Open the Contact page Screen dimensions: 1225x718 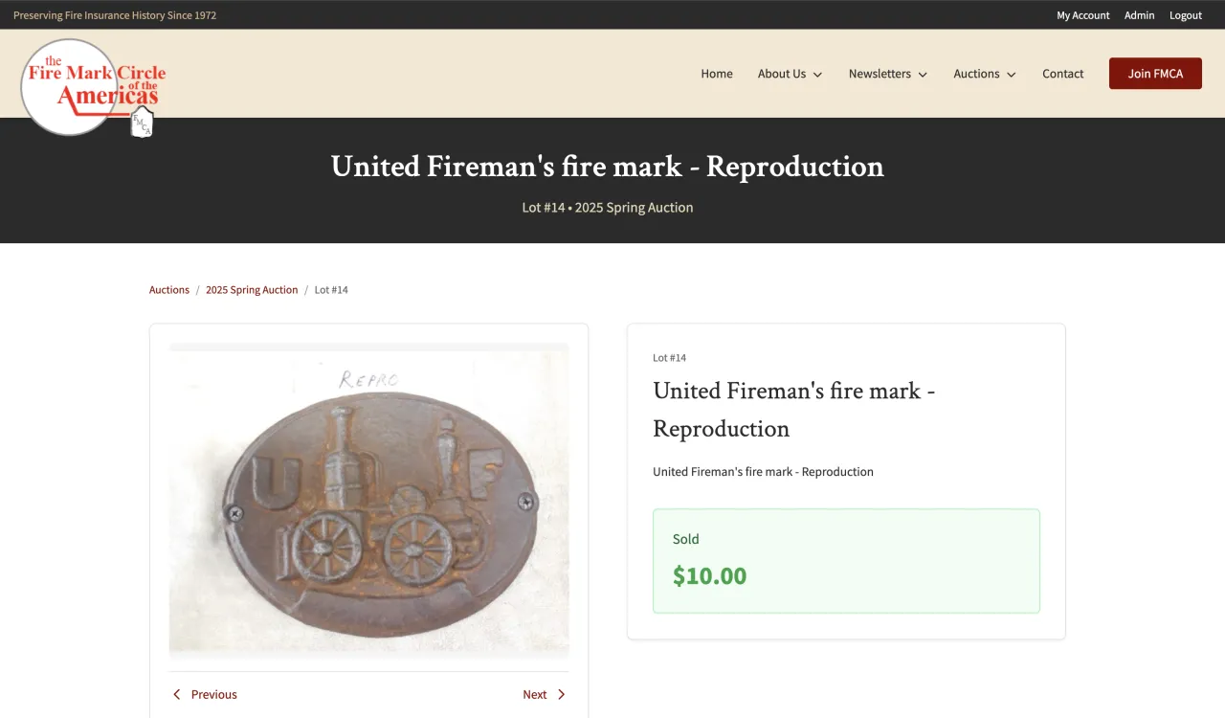click(x=1062, y=74)
